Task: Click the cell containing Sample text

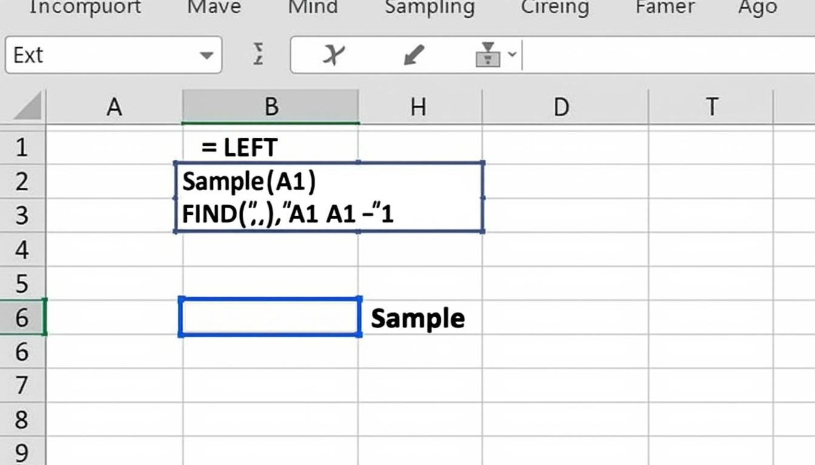Action: point(418,317)
